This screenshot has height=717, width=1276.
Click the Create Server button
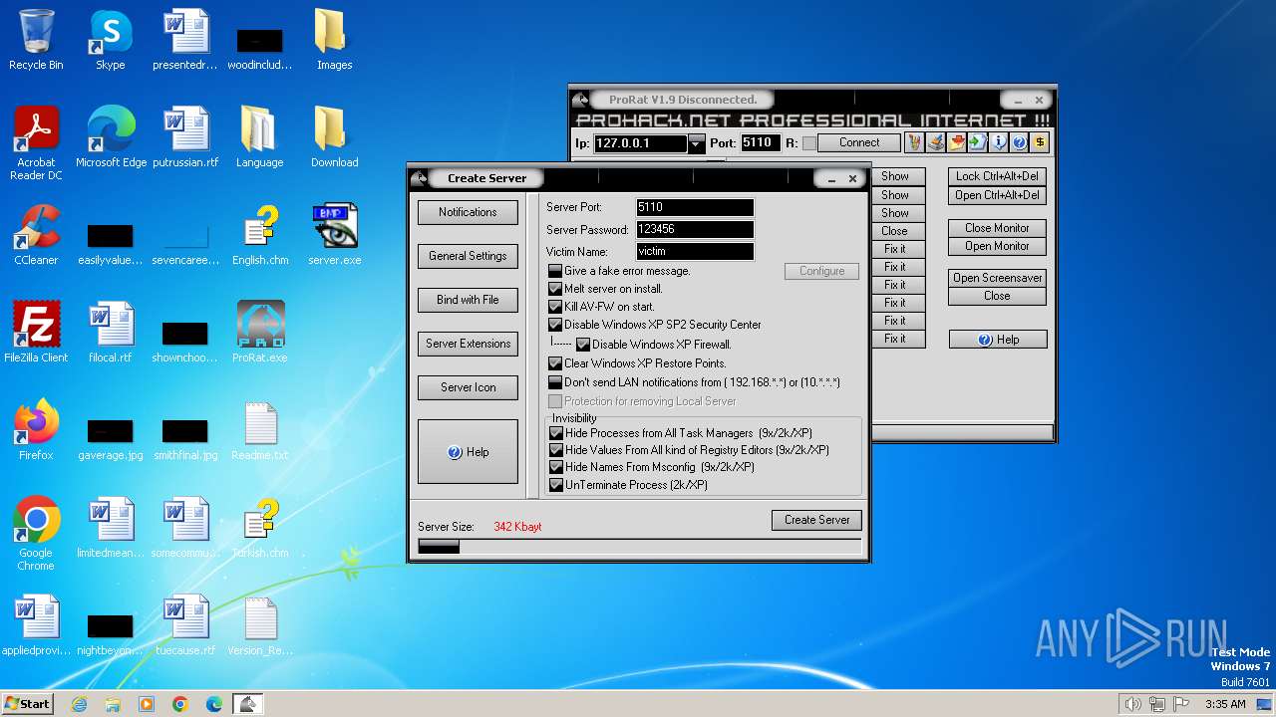(x=816, y=520)
